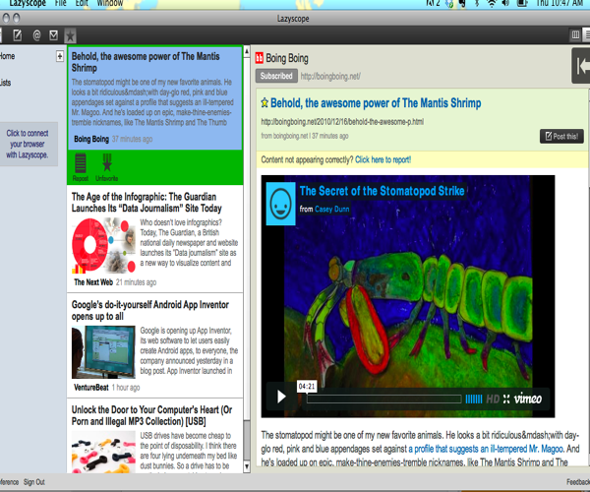Viewport: 590px width, 492px height.
Task: Click the VentureBeat source label
Action: click(91, 387)
